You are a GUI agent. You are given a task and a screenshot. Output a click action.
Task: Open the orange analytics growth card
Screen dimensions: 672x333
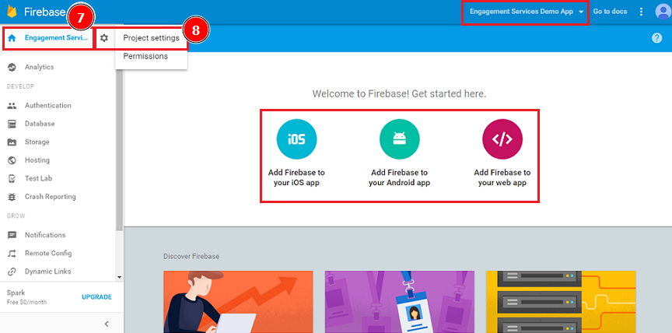coord(238,302)
